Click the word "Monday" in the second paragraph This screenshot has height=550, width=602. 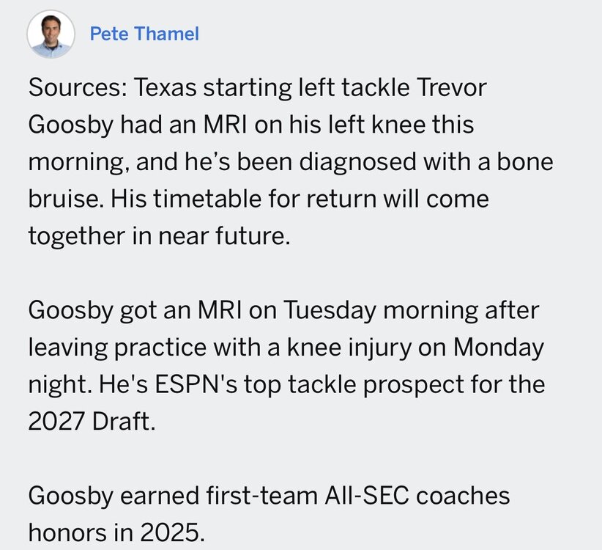click(498, 348)
